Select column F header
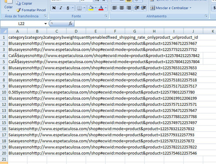The height and width of the screenshot is (164, 216). coord(115,31)
